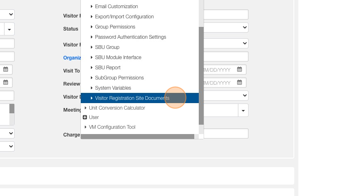Expand the Email Customization tree arrow
The width and height of the screenshot is (351, 196).
pos(91,7)
